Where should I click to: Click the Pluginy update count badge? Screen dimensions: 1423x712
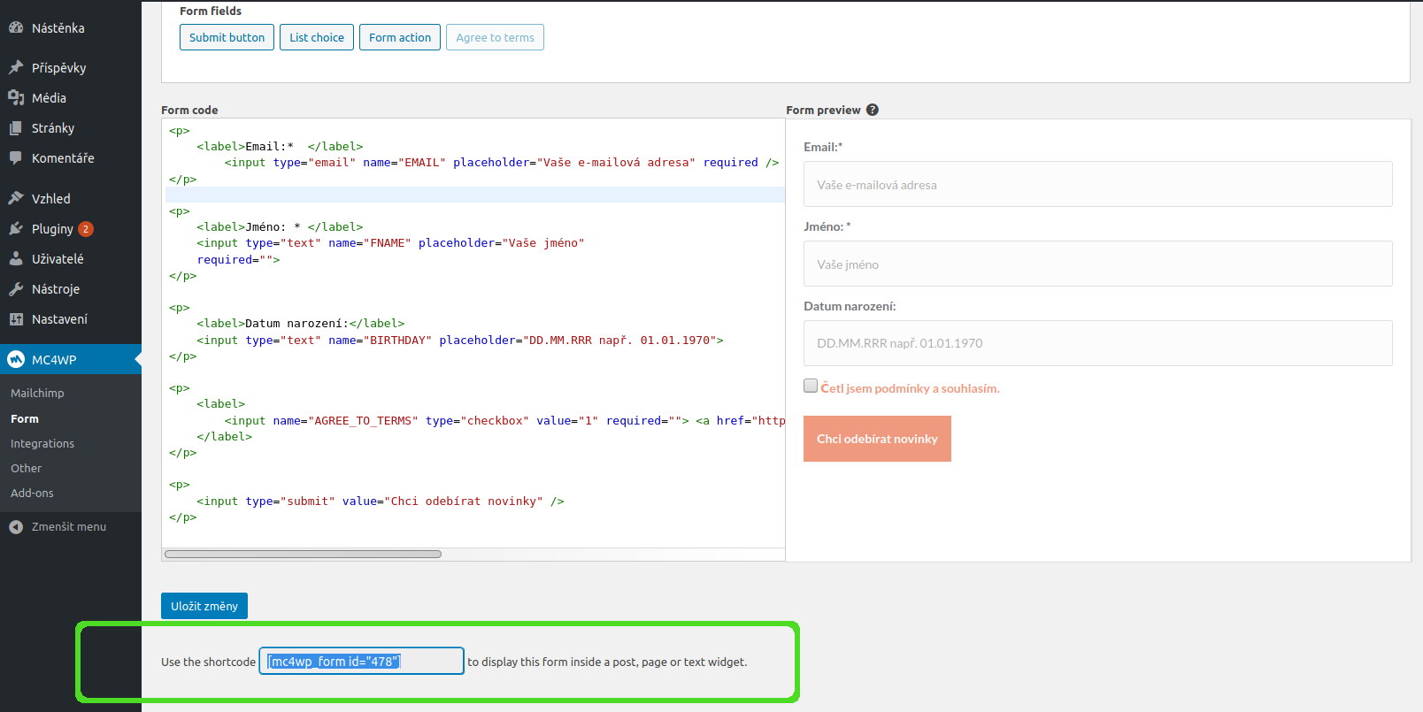86,229
